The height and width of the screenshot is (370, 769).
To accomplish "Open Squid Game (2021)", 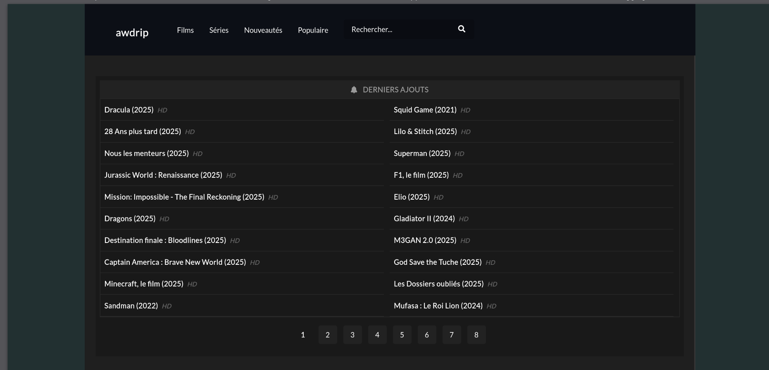I will pos(425,110).
